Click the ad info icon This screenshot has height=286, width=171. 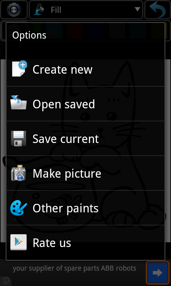point(6,280)
